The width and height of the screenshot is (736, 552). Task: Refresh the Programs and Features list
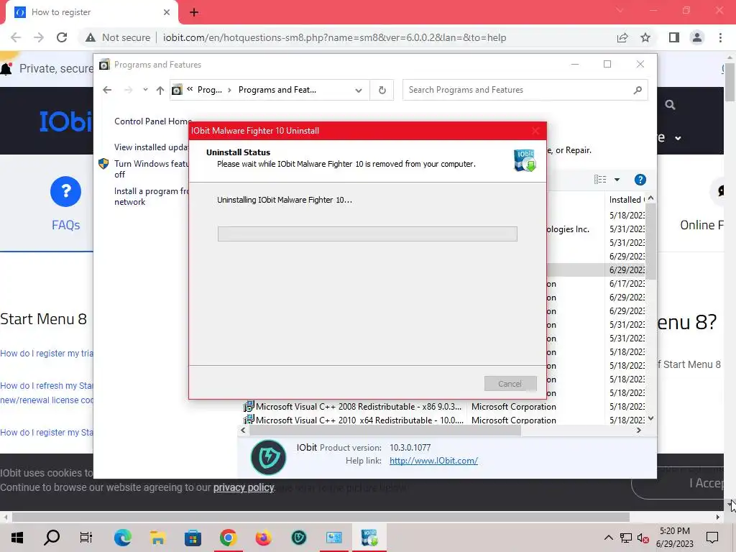[x=382, y=90]
